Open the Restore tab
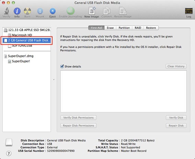Image resolution: width=195 pixels, height=159 pixels. [151, 28]
